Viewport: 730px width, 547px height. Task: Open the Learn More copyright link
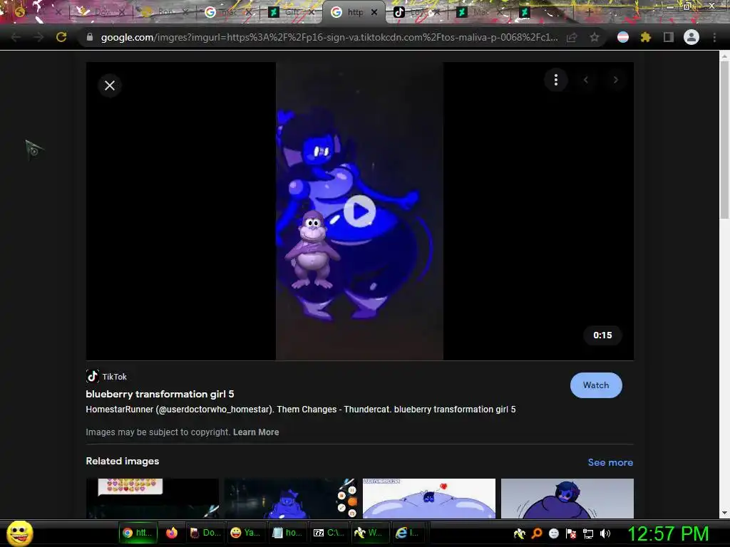256,432
